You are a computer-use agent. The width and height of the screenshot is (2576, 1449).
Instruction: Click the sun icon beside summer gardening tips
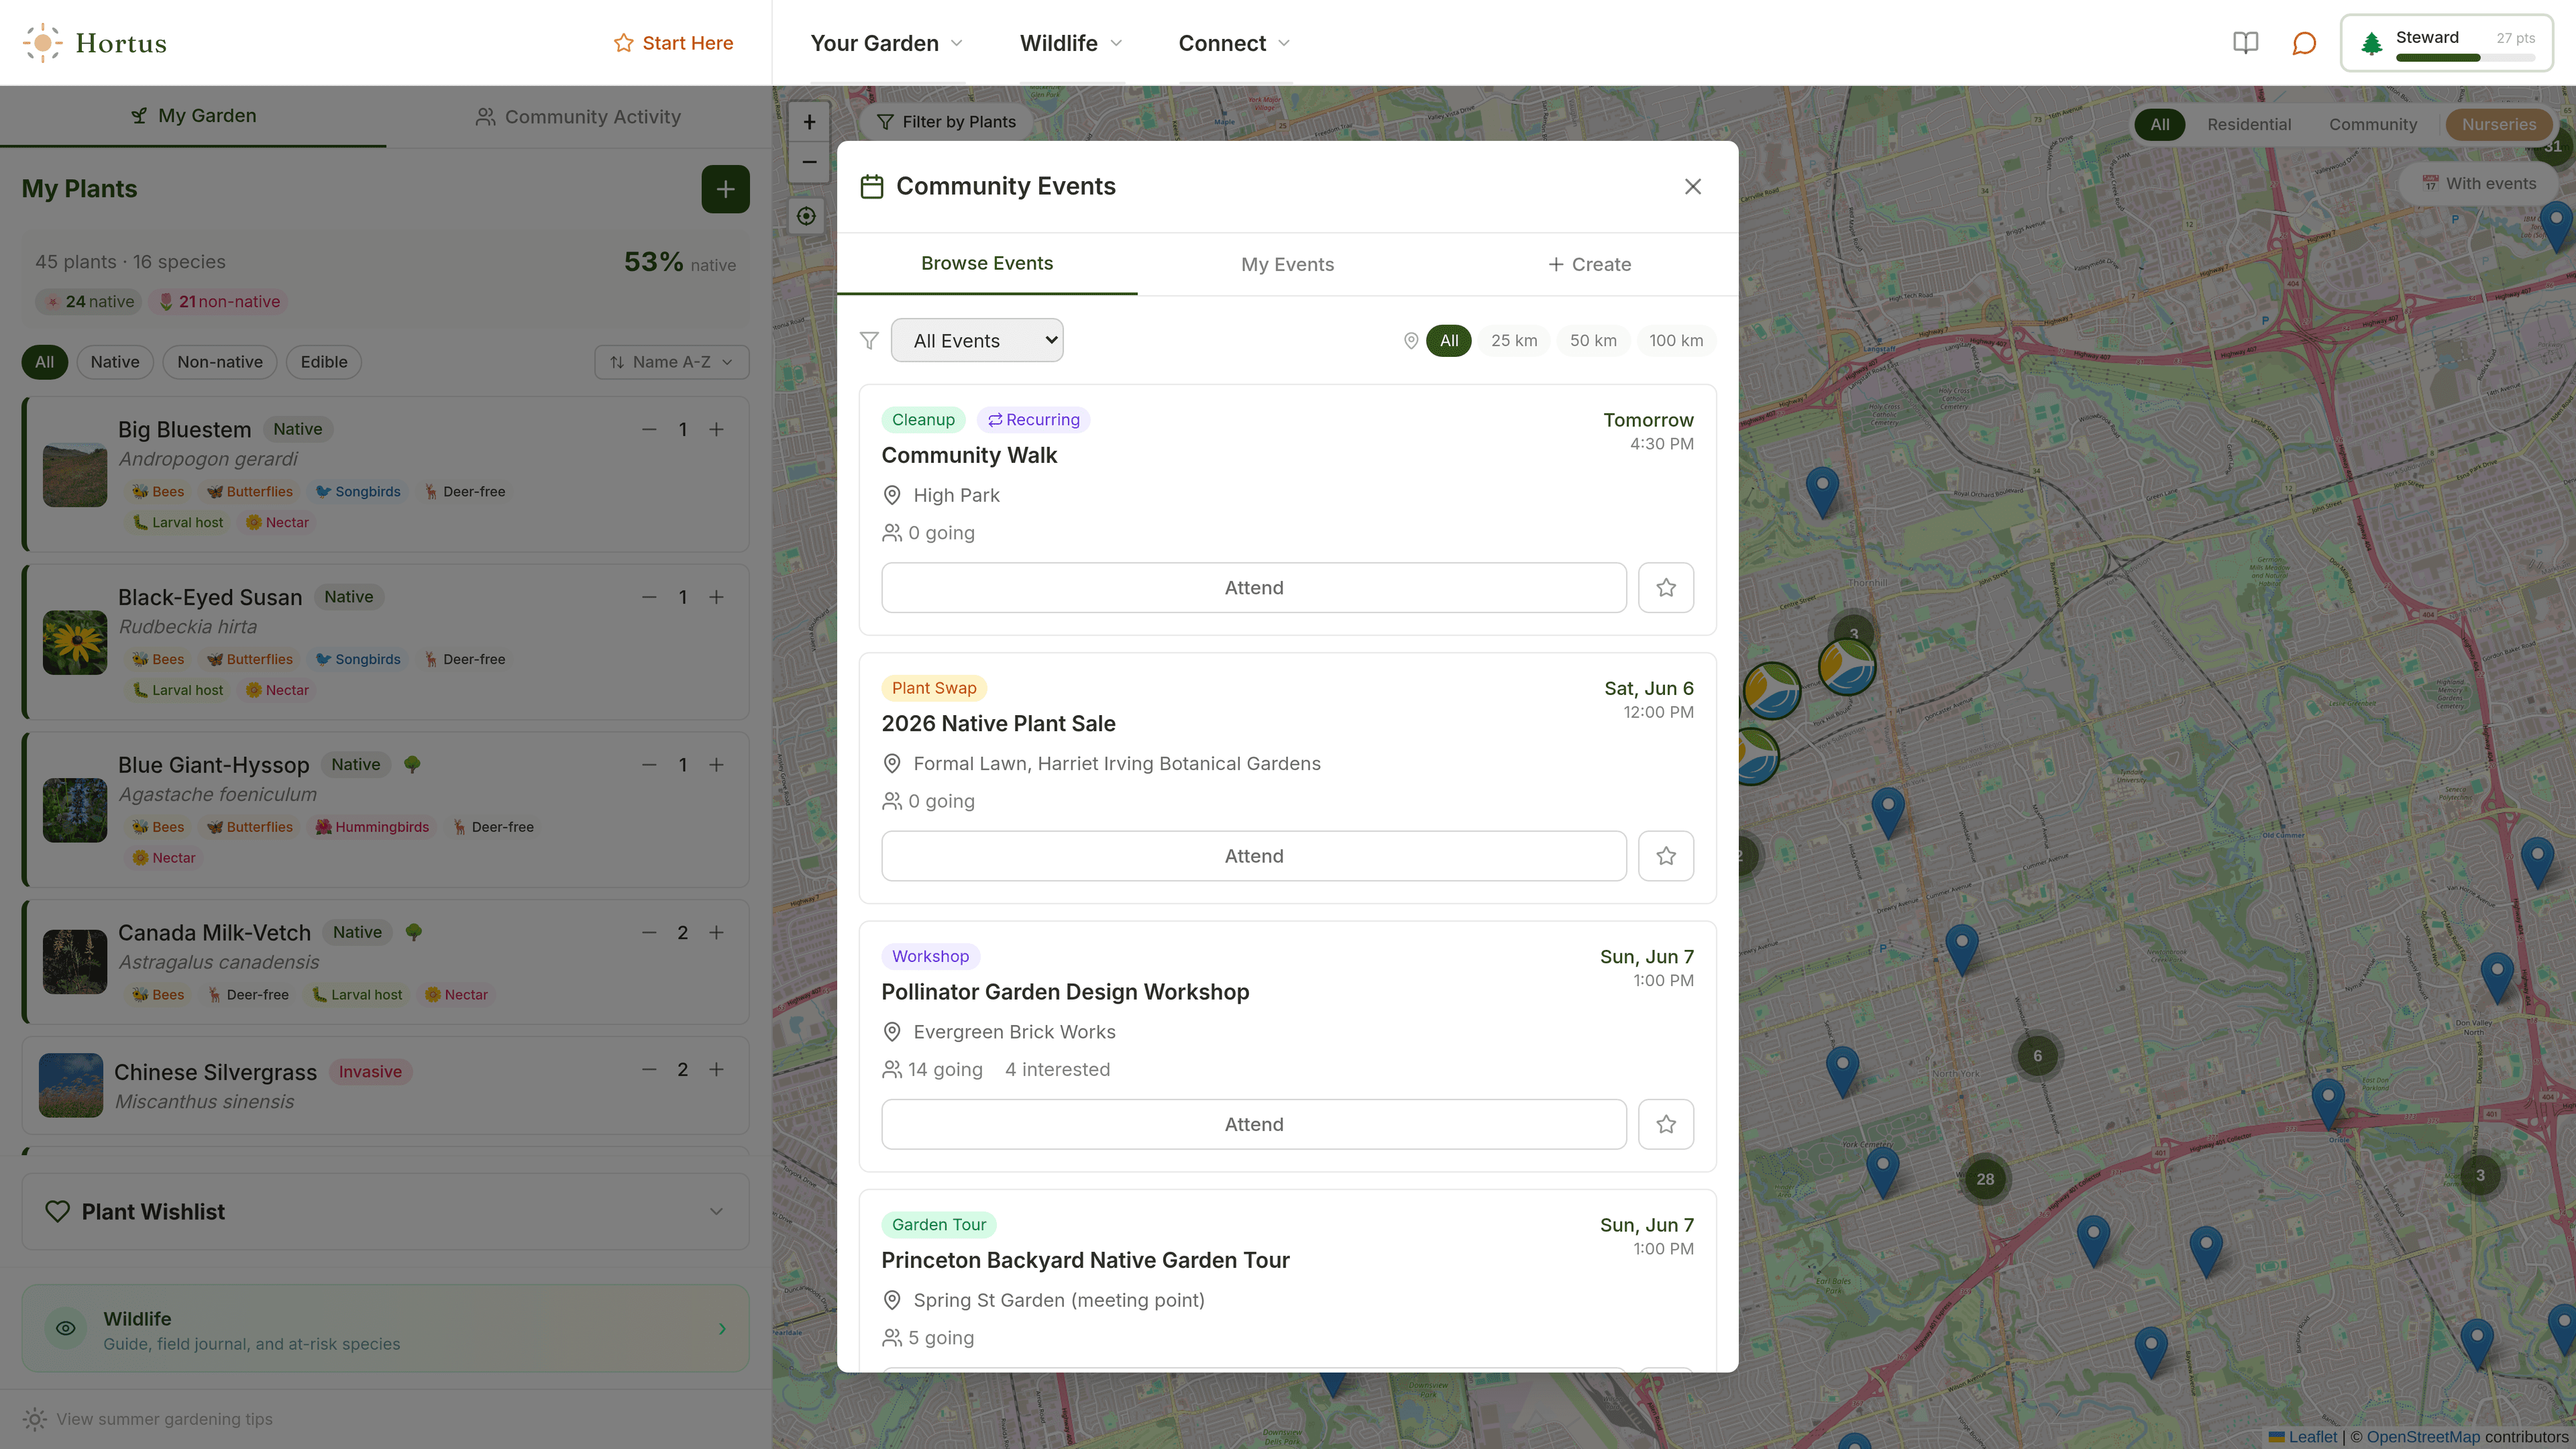click(x=35, y=1419)
